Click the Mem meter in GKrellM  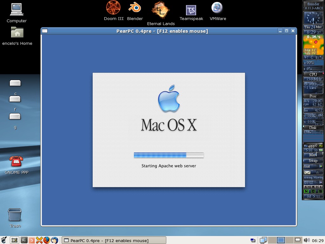[x=313, y=155]
